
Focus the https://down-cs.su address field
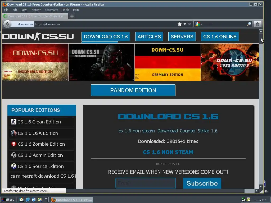105,24
